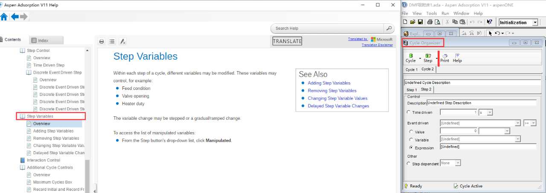The width and height of the screenshot is (546, 193).
Task: Click the Step button in Cycle Organizer
Action: click(428, 58)
